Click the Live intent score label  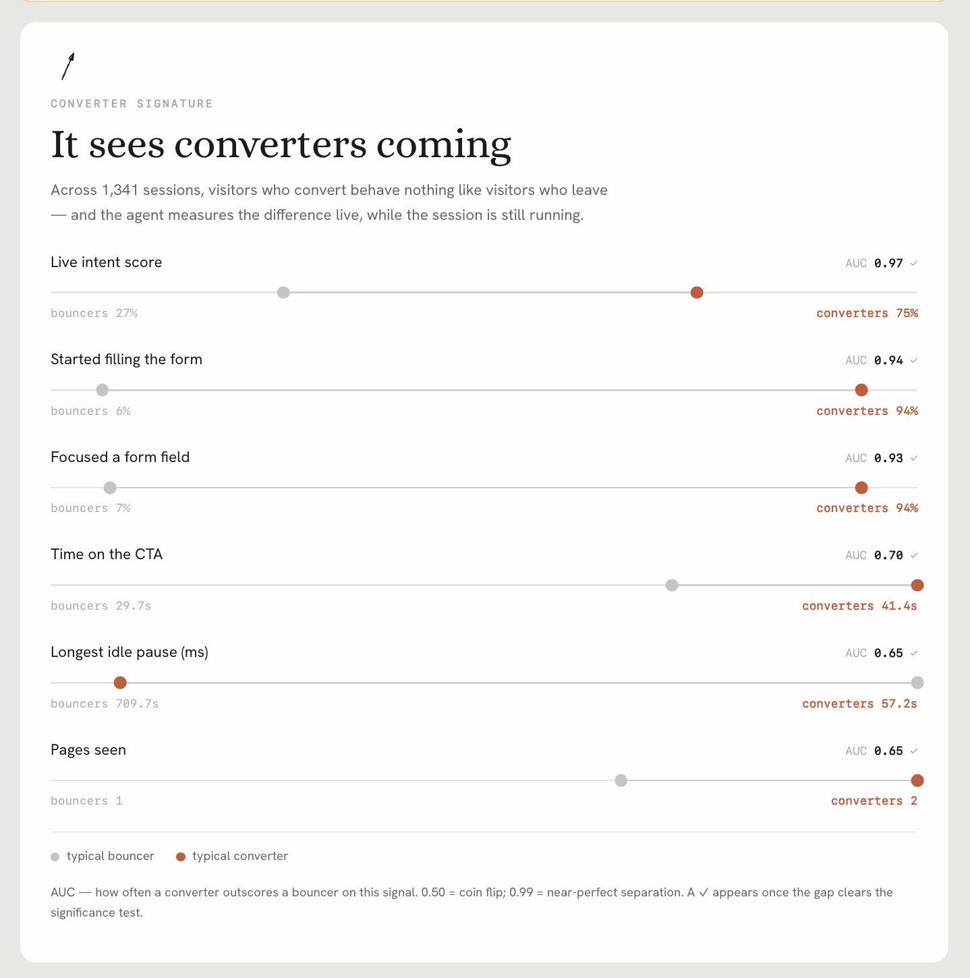107,262
